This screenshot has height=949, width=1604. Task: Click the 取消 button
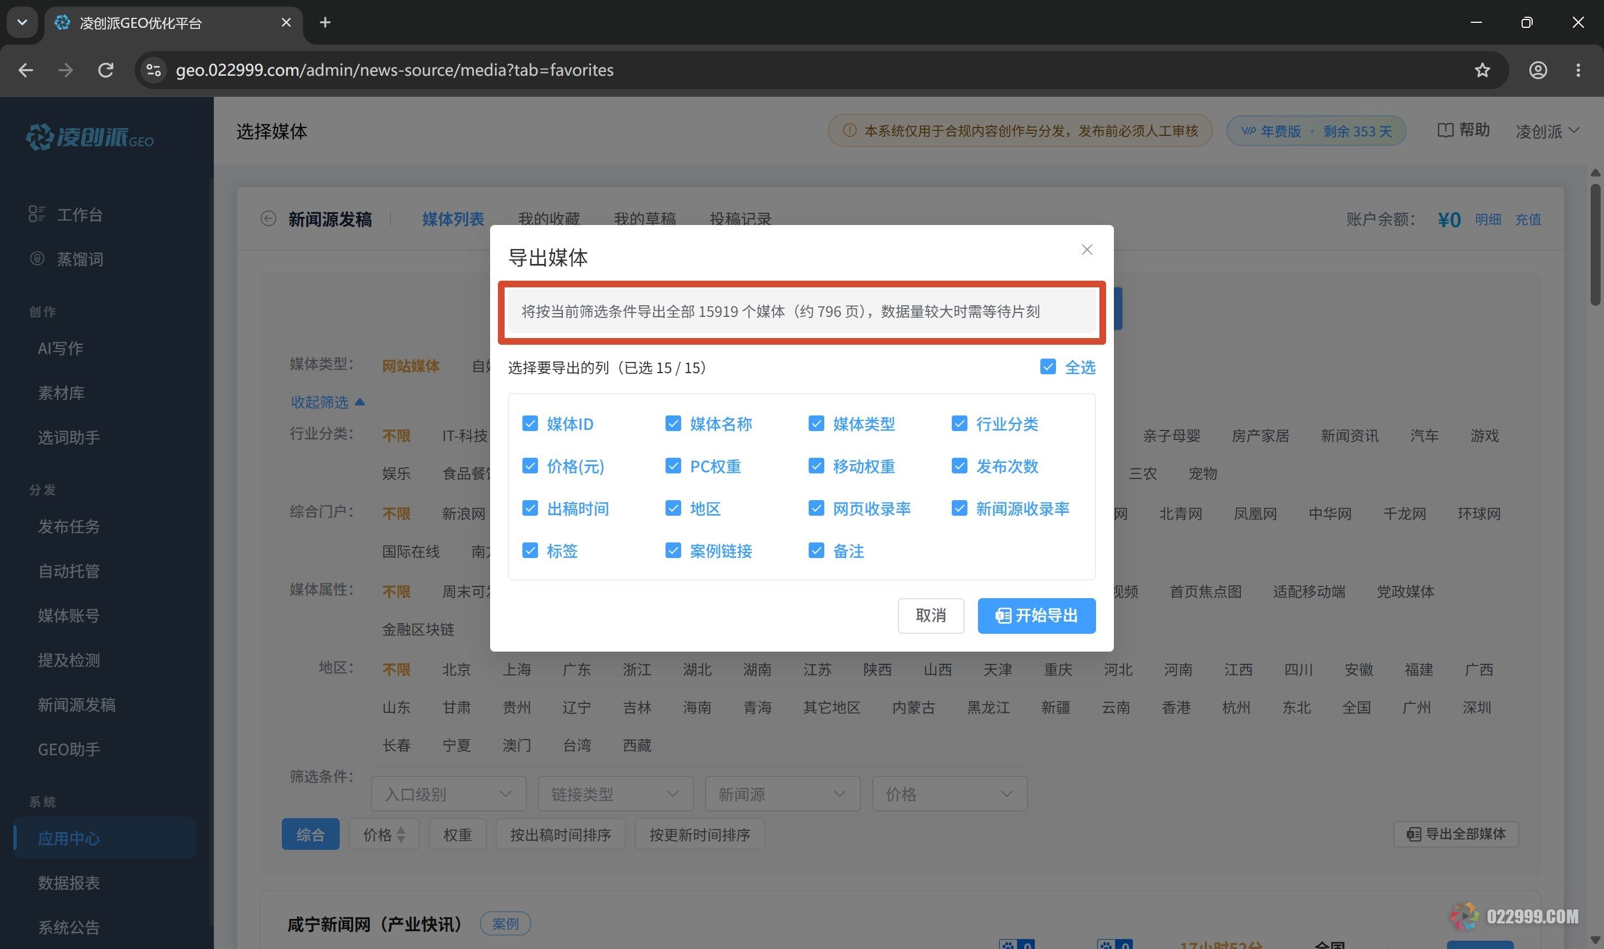click(x=930, y=615)
